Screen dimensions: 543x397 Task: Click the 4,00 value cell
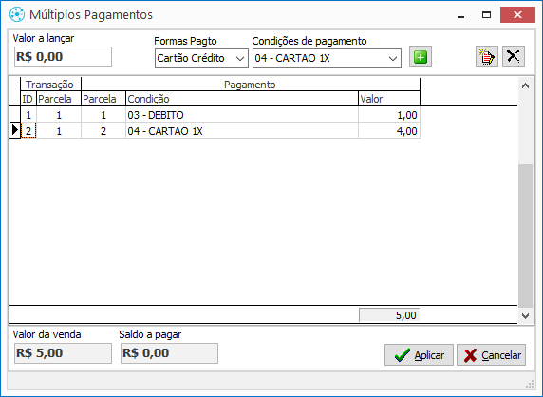pyautogui.click(x=389, y=131)
